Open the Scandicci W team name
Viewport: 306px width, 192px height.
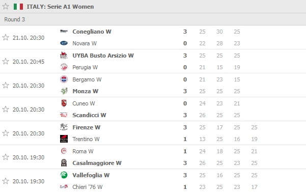click(x=89, y=115)
